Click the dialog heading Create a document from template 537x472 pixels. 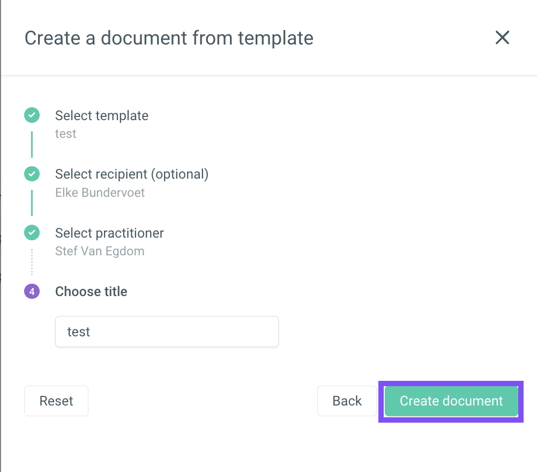point(169,38)
